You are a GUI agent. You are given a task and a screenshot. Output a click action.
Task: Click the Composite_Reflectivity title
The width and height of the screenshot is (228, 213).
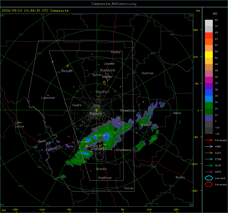114,4
